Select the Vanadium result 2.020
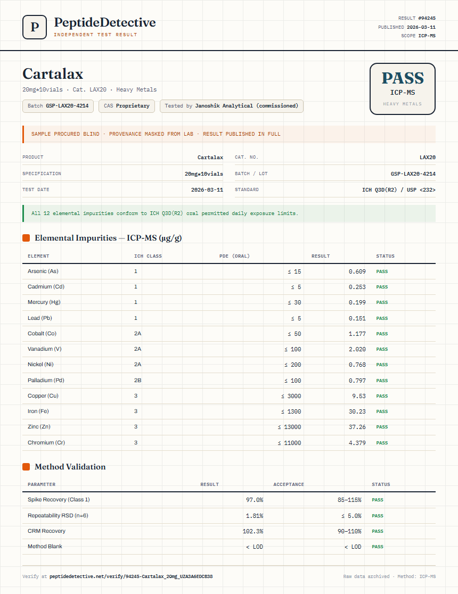The height and width of the screenshot is (594, 458). [357, 349]
